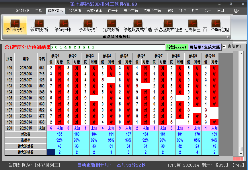Click the 导出excel button
This screenshot has width=248, height=170.
click(176, 47)
